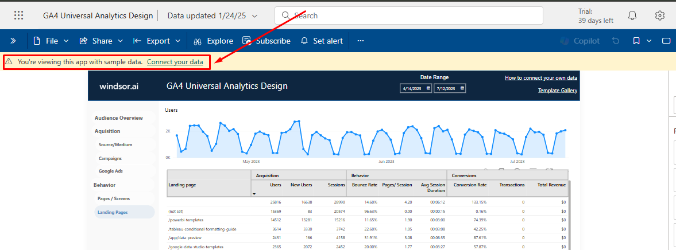The width and height of the screenshot is (676, 250).
Task: Expand the File menu chevron
Action: (66, 41)
